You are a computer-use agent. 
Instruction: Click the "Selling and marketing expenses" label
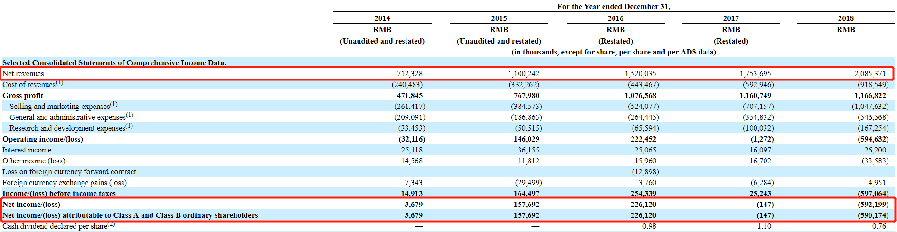click(x=59, y=107)
